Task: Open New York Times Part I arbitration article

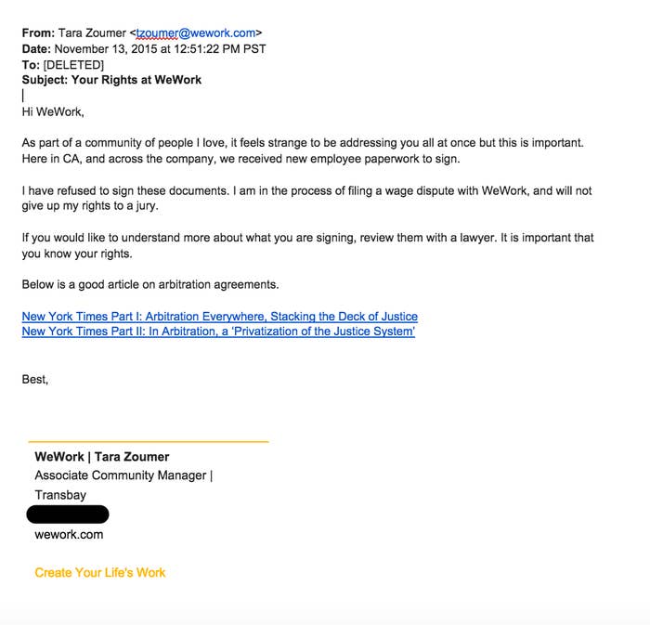Action: (x=220, y=317)
